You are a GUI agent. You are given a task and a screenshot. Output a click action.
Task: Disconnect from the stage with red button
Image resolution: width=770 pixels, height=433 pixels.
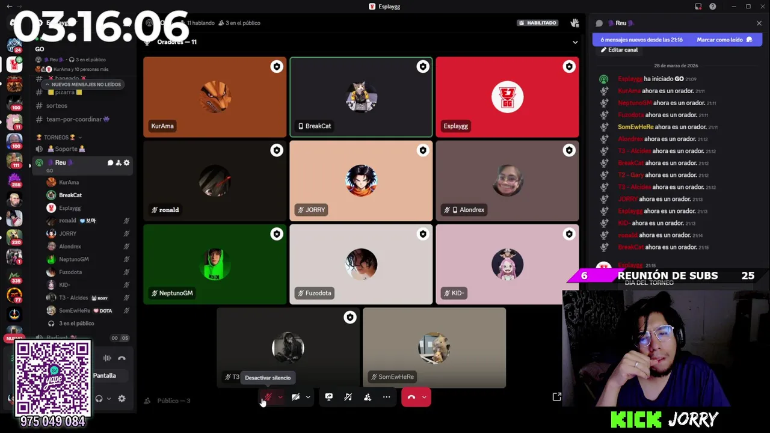click(x=411, y=397)
